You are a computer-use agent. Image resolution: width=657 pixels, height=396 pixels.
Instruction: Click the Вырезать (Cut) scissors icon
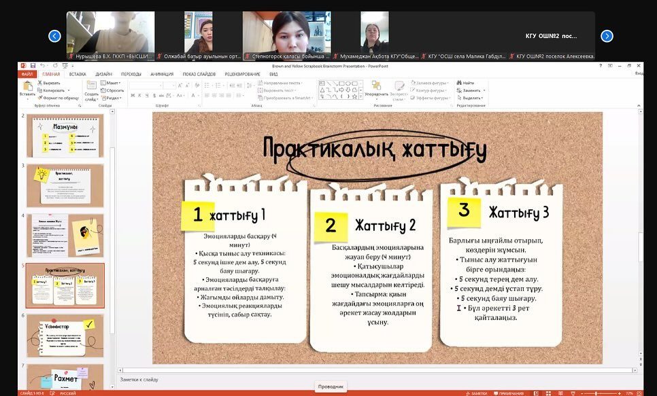[x=40, y=83]
